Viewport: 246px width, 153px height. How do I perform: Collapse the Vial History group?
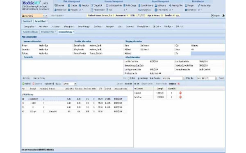pos(23,95)
